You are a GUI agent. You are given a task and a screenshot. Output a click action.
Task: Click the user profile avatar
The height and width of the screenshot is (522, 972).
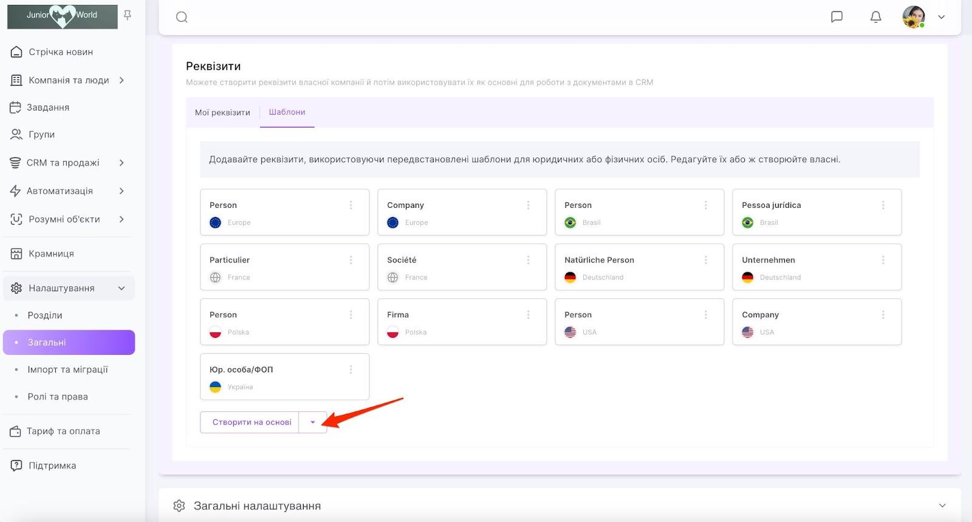coord(913,17)
